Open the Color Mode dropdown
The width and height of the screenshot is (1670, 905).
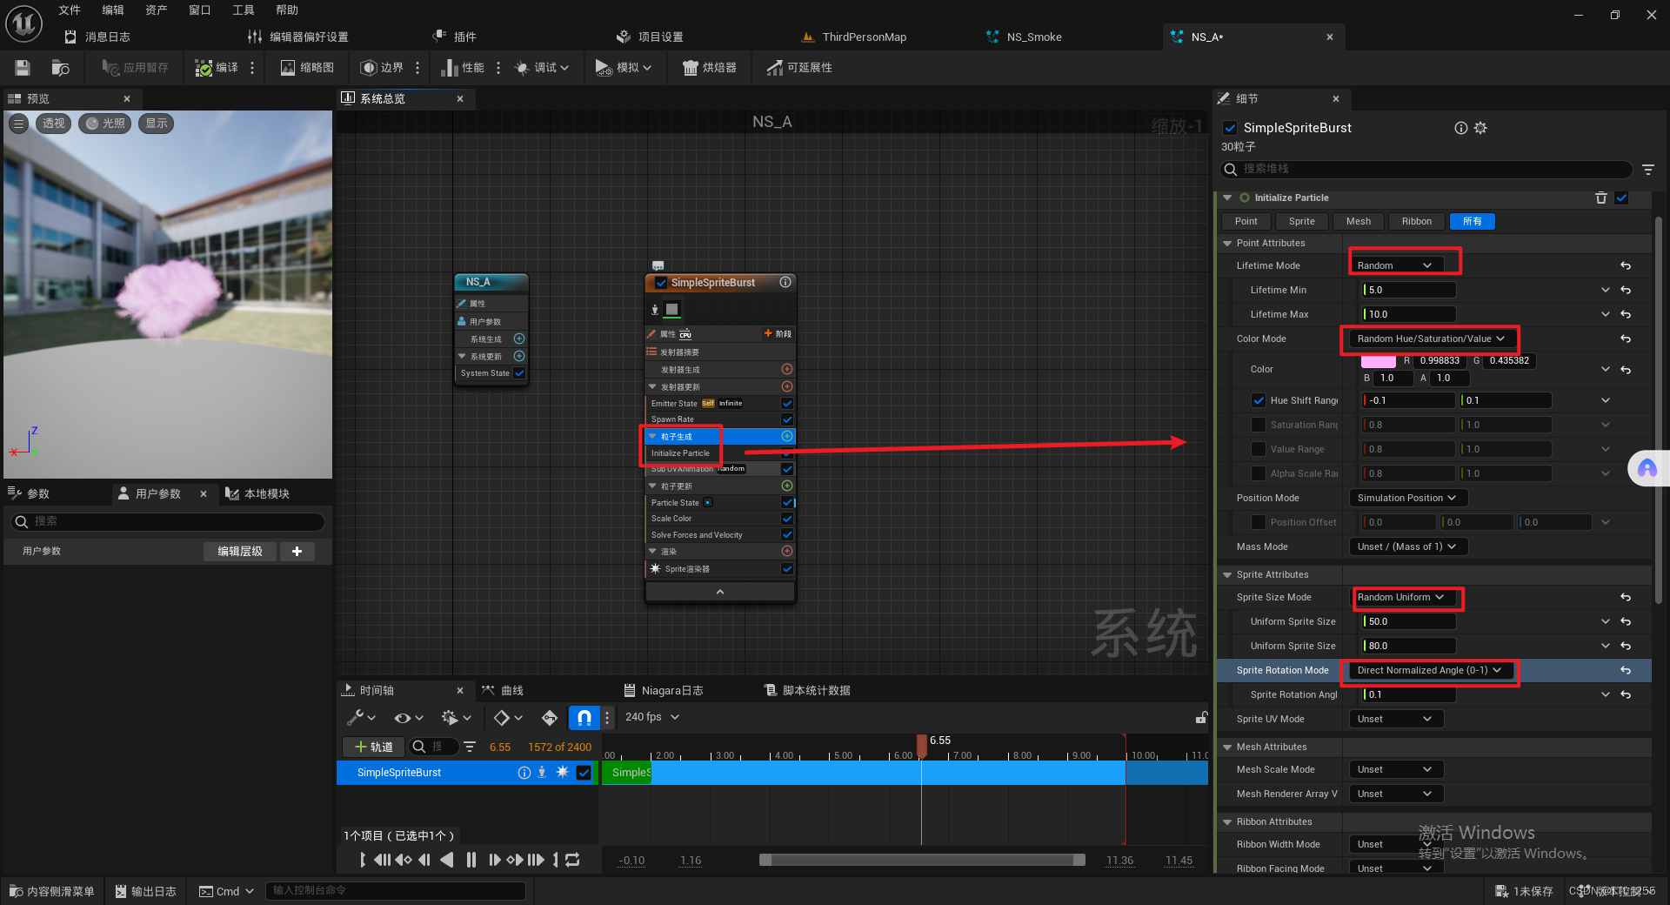click(x=1431, y=339)
